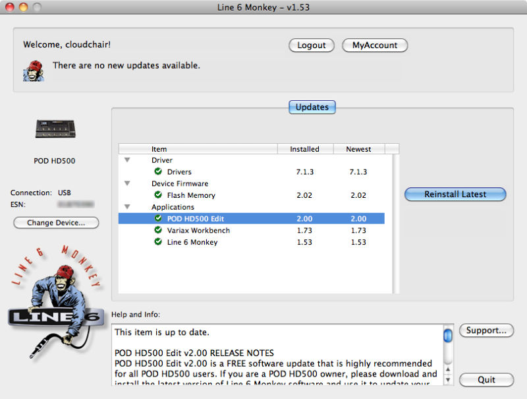The width and height of the screenshot is (527, 399).
Task: Click the monkey avatar beside update status
Action: [x=34, y=71]
